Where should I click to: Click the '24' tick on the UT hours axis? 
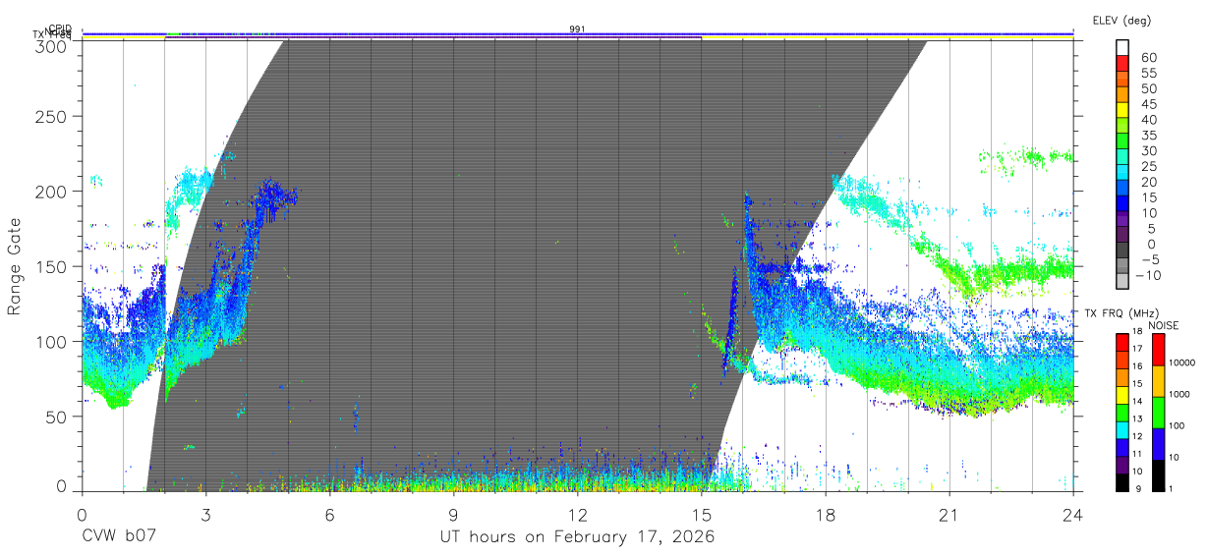click(x=1072, y=515)
